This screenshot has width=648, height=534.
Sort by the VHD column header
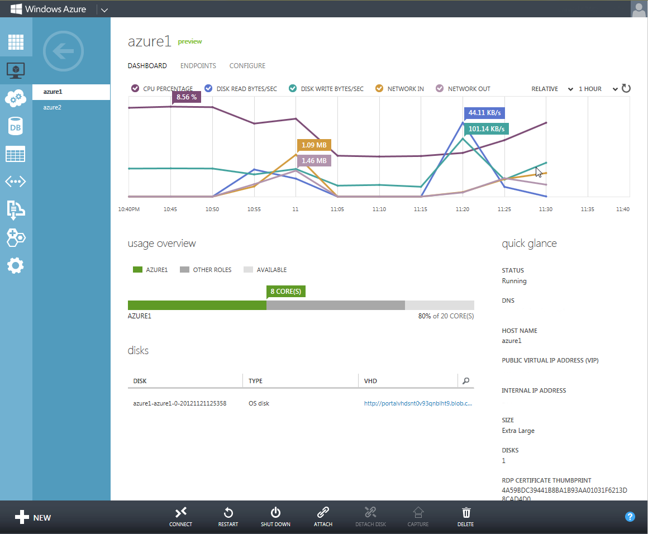point(370,381)
